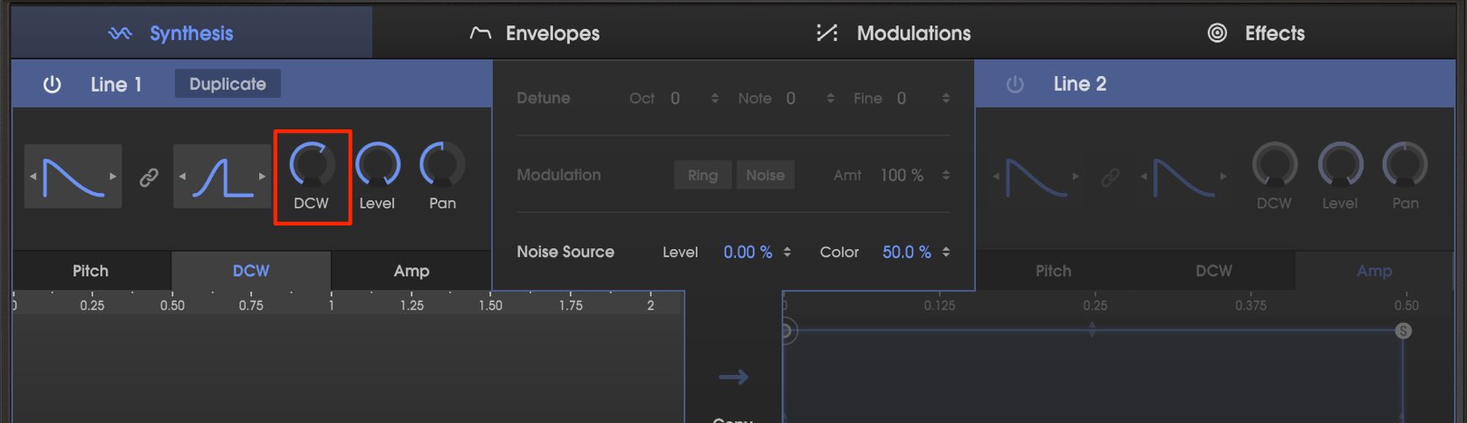Adjust Noise Source Color stepper arrows
Viewport: 1467px width, 423px height.
(946, 252)
